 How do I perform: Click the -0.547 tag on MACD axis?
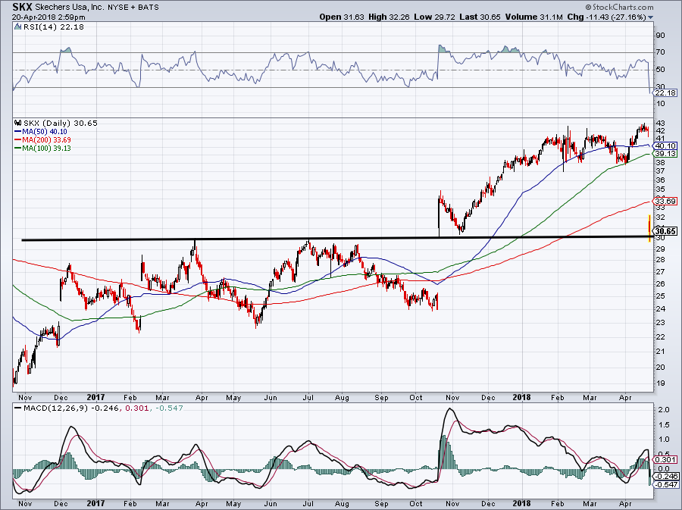pyautogui.click(x=666, y=484)
